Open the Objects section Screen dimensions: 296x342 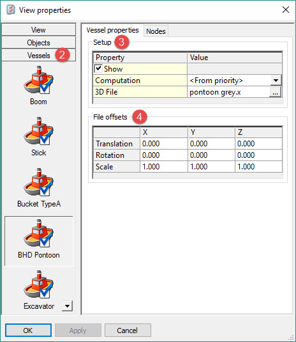39,43
